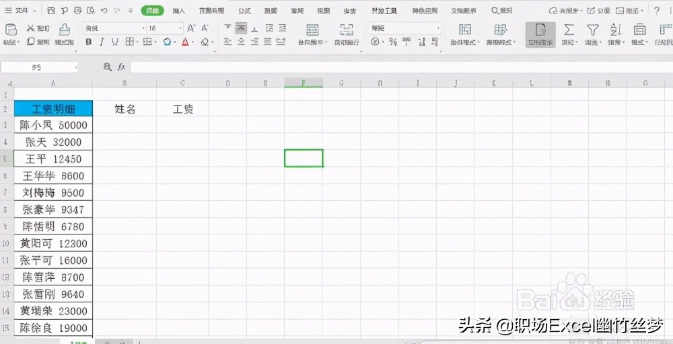Click the Format button beside Sort

639,34
